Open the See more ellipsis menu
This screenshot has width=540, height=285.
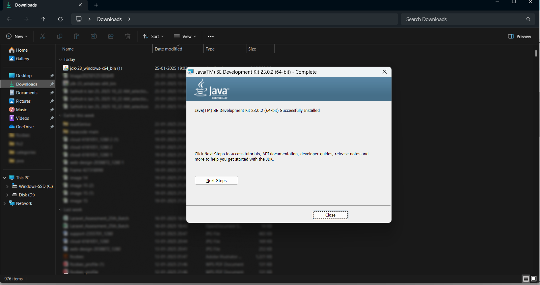point(211,36)
